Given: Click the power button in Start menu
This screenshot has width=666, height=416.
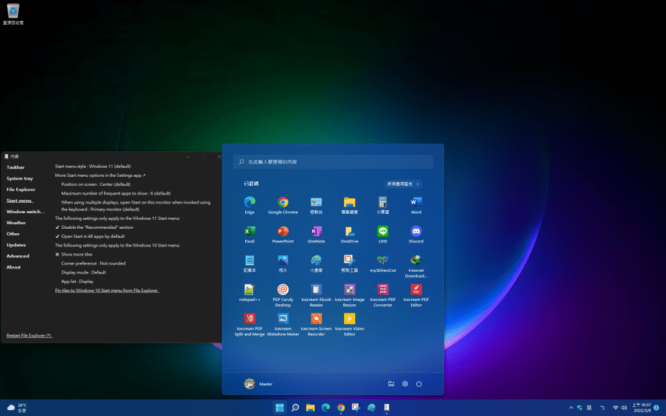Looking at the screenshot, I should (x=419, y=384).
